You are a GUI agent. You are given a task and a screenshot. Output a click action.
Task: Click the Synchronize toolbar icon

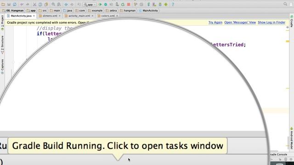(x=15, y=4)
